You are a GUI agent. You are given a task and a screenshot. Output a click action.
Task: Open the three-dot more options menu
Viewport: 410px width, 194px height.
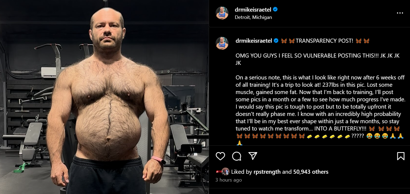pyautogui.click(x=400, y=13)
